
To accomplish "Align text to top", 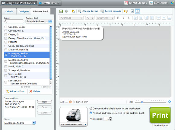I will (x=158, y=18).
